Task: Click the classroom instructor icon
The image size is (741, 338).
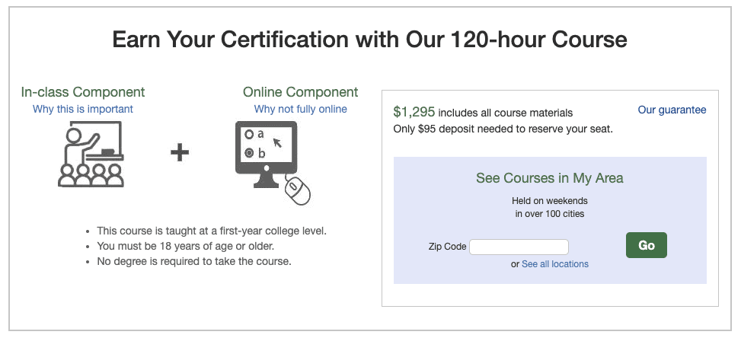Action: pyautogui.click(x=91, y=155)
